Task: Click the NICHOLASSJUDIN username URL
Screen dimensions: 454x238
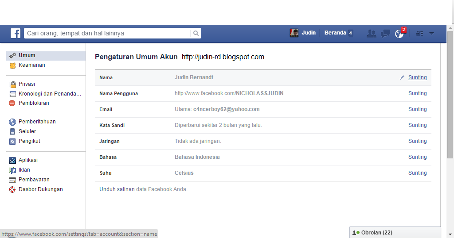Action: (x=229, y=93)
